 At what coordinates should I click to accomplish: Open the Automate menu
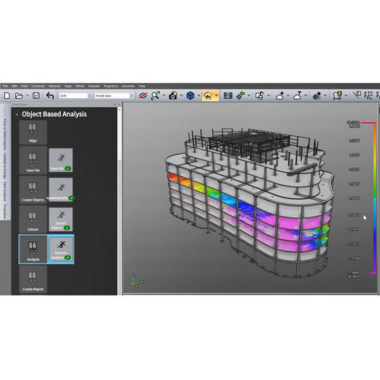click(128, 86)
